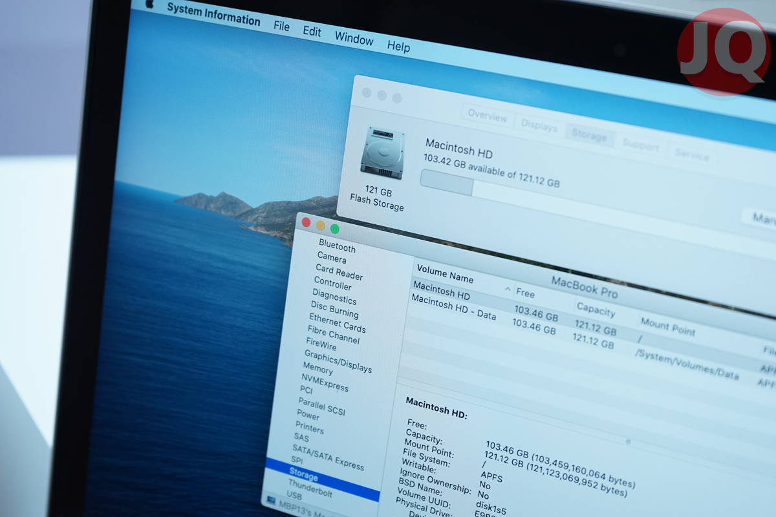Switch to the Overview tab in About This Mac

point(488,116)
